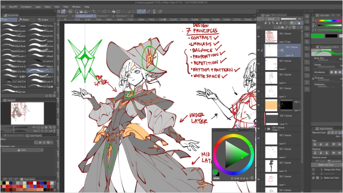Click the Border effect circle icon in Layer Property
The width and height of the screenshot is (343, 193).
coord(36,142)
